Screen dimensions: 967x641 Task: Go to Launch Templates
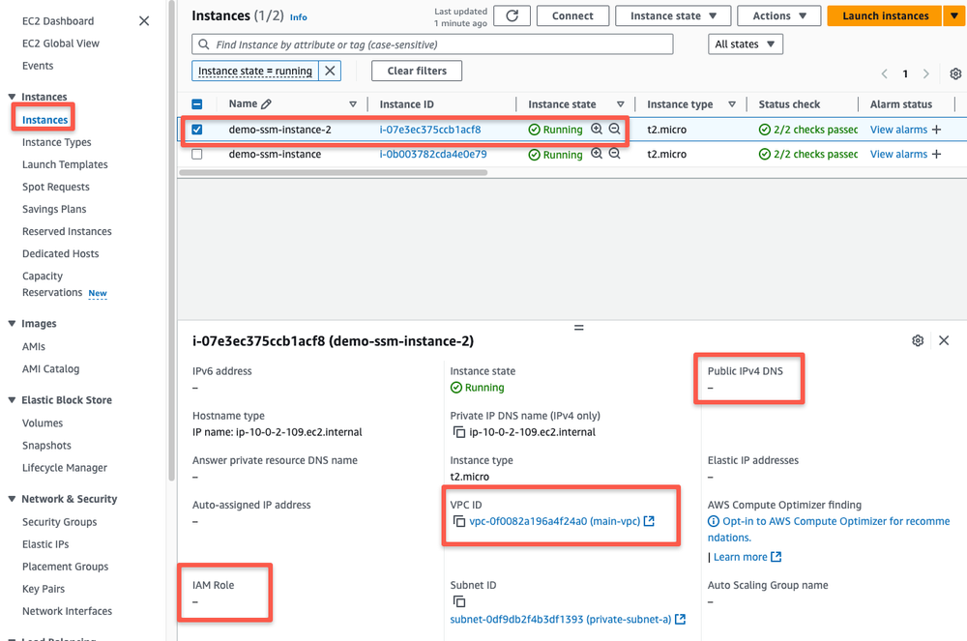[x=65, y=164]
